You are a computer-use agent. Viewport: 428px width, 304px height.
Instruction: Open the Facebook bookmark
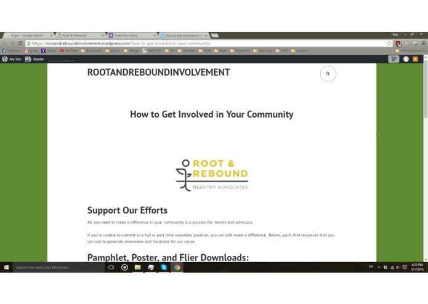[12, 50]
